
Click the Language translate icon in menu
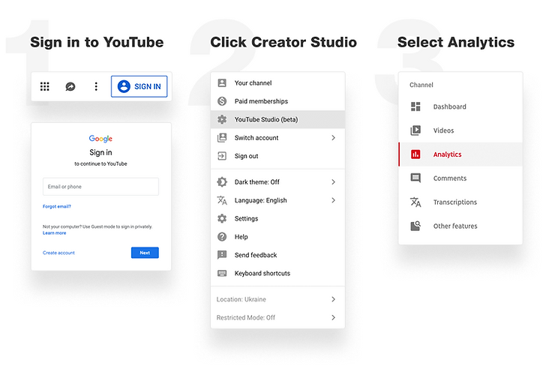click(222, 200)
